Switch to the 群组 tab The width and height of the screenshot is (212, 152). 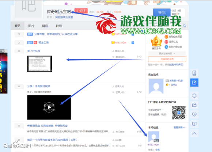59,26
